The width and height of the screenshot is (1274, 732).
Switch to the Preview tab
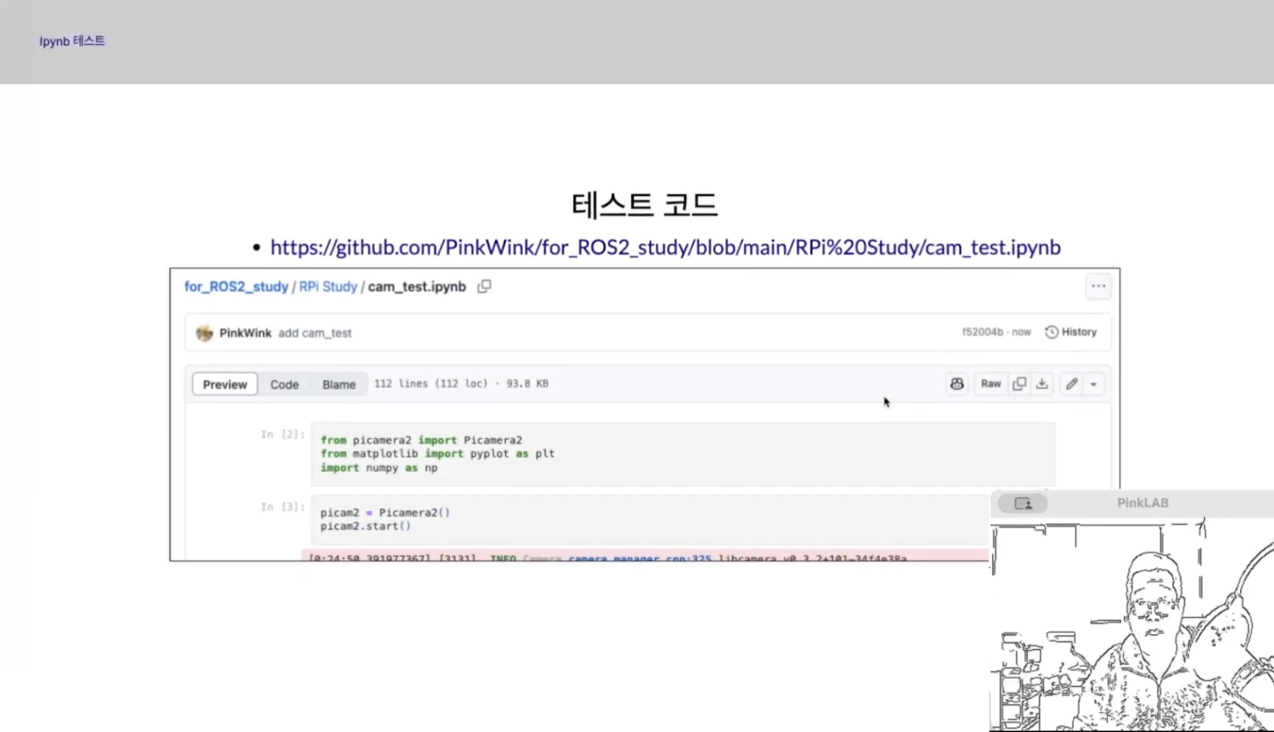(x=225, y=385)
